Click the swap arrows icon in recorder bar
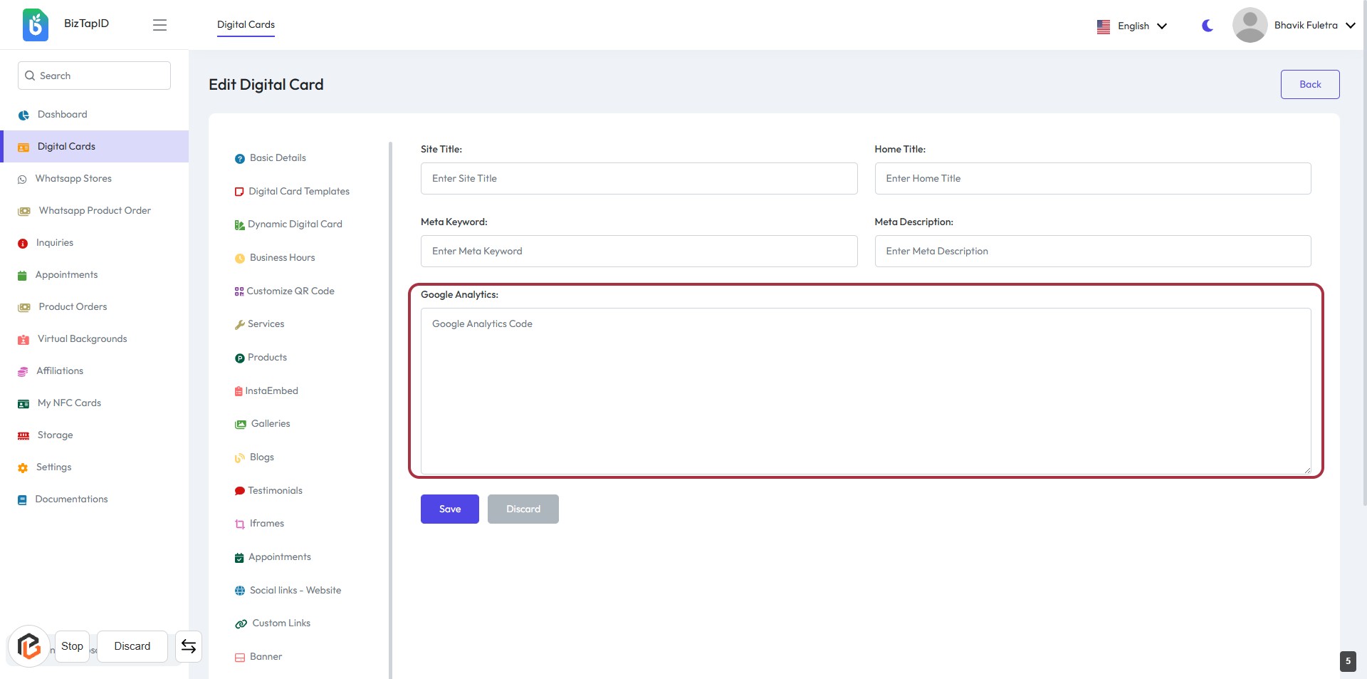The image size is (1367, 679). coord(189,646)
